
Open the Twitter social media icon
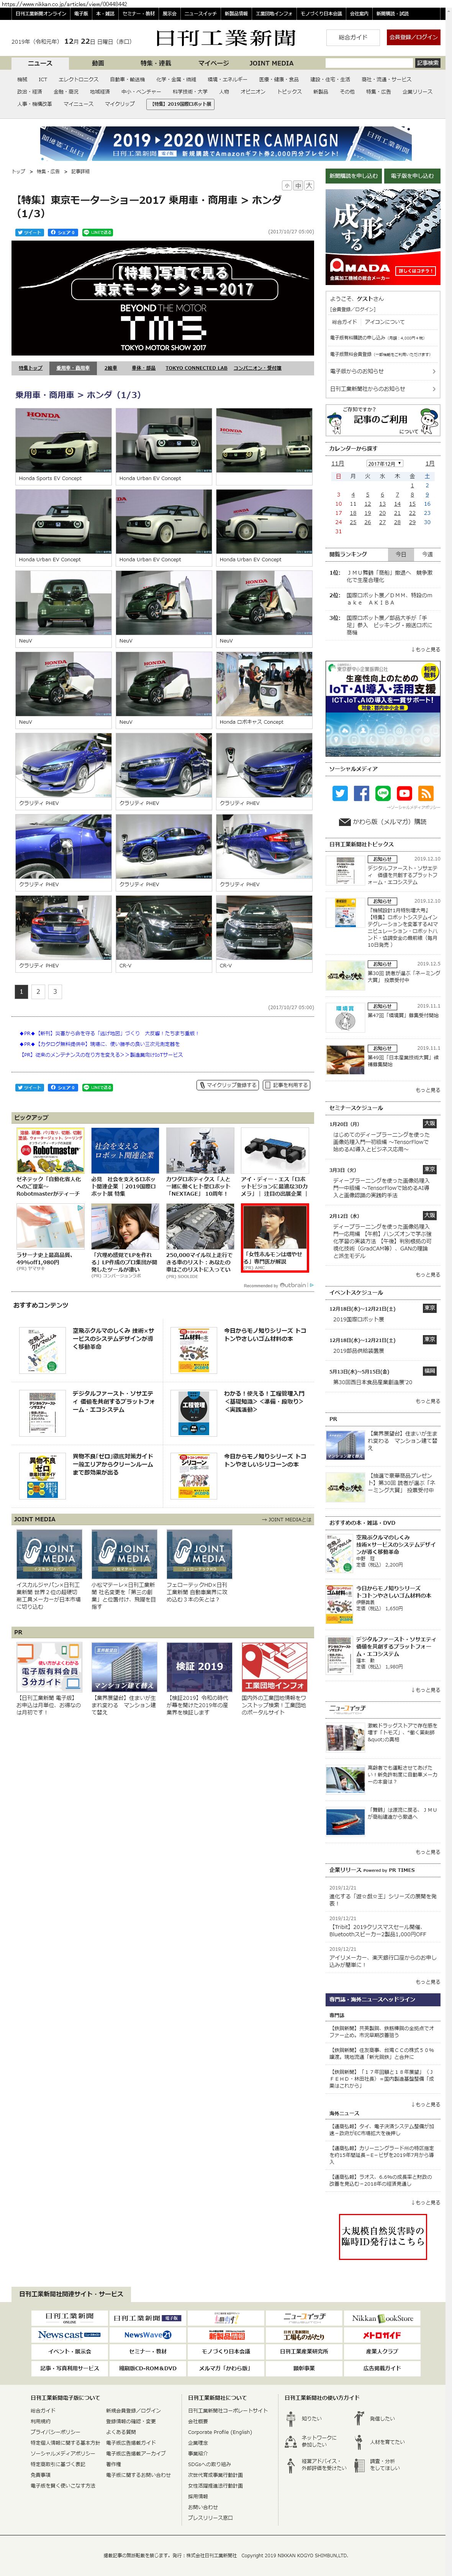[x=340, y=793]
